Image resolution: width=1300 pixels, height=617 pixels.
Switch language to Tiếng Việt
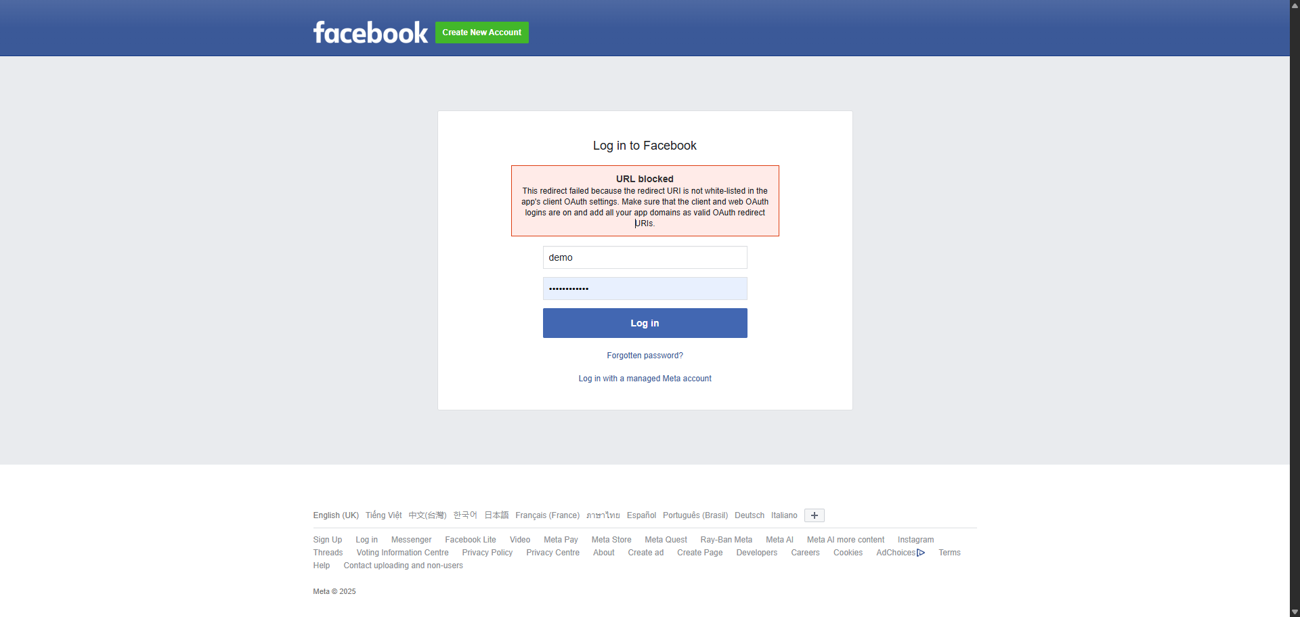(383, 515)
